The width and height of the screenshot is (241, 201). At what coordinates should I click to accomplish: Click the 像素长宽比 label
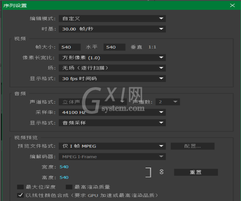tap(39, 57)
